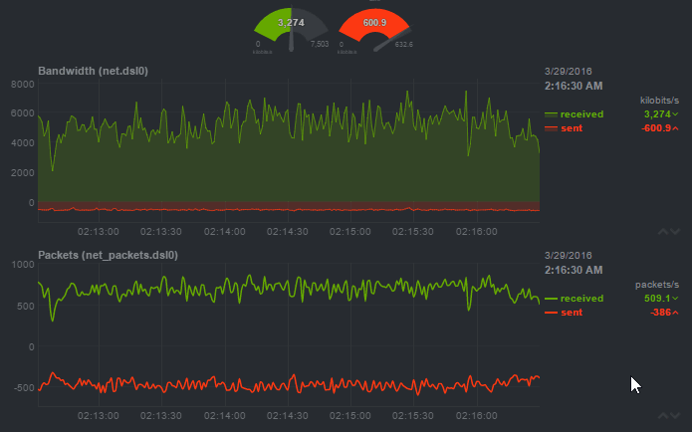
Task: Click the Bandwidth (net.dsl0) chart title
Action: coord(93,71)
